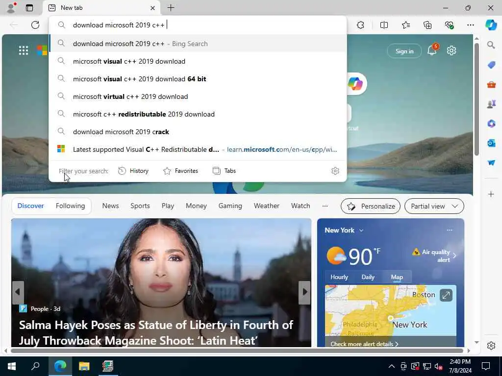Open the Settings and more menu

[470, 25]
